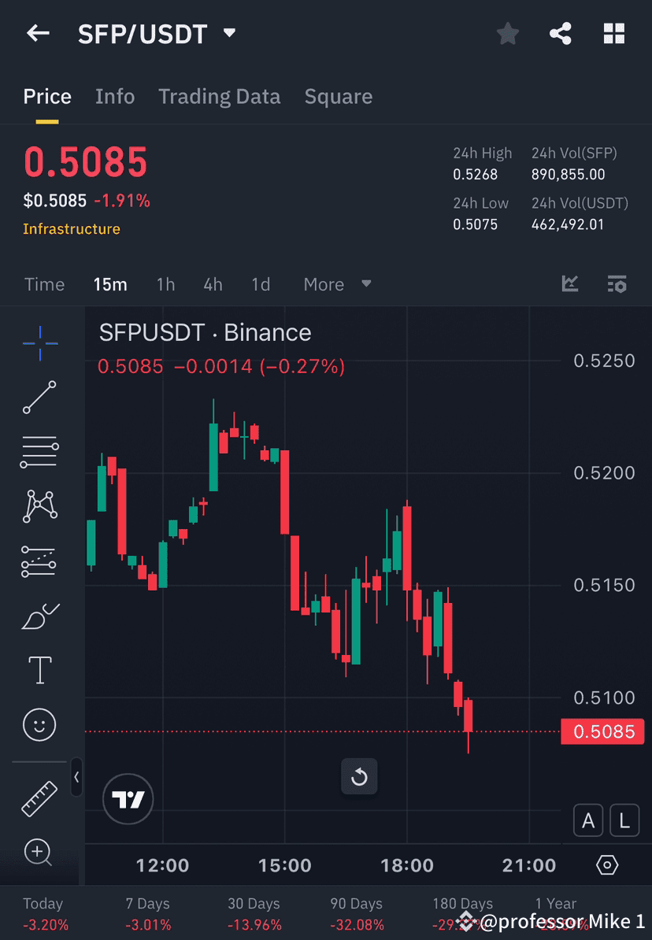Image resolution: width=652 pixels, height=940 pixels.
Task: Open the SFP/USDT pair selector dropdown
Action: point(228,33)
